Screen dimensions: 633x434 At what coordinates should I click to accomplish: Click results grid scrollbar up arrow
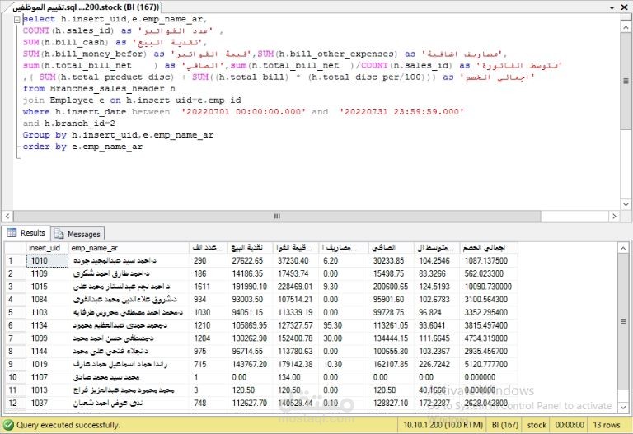tap(623, 248)
